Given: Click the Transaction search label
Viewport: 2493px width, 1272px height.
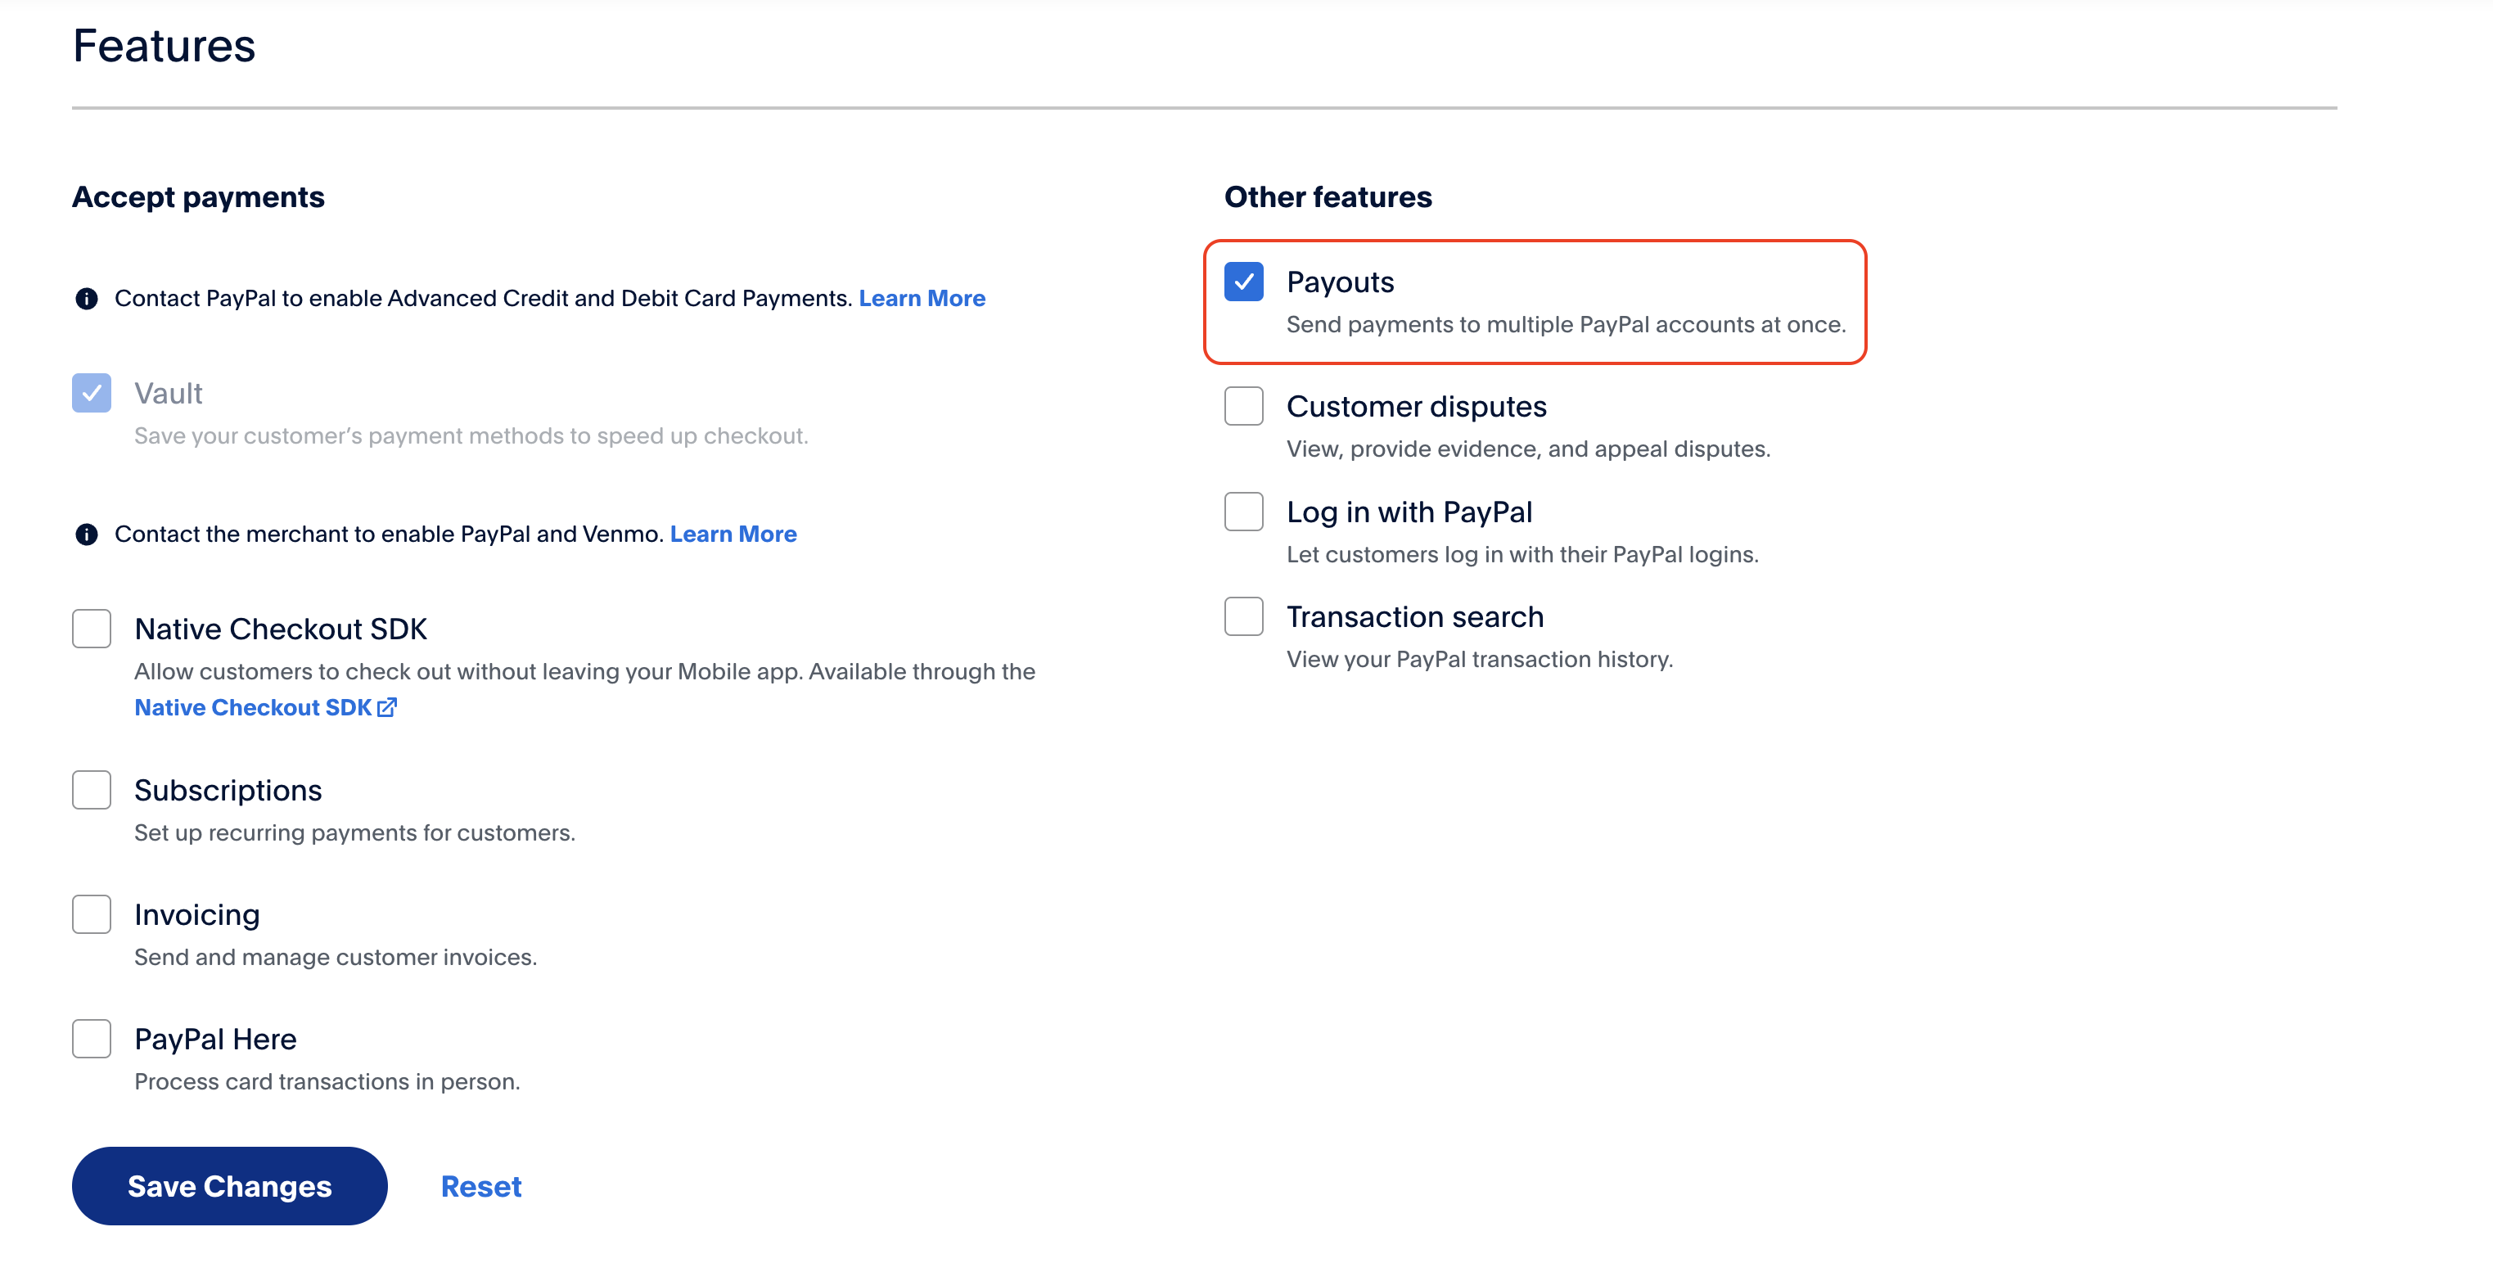Looking at the screenshot, I should [x=1415, y=616].
